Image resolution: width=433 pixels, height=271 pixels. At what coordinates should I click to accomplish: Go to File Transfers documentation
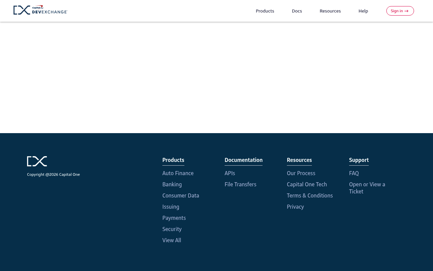[x=241, y=184]
